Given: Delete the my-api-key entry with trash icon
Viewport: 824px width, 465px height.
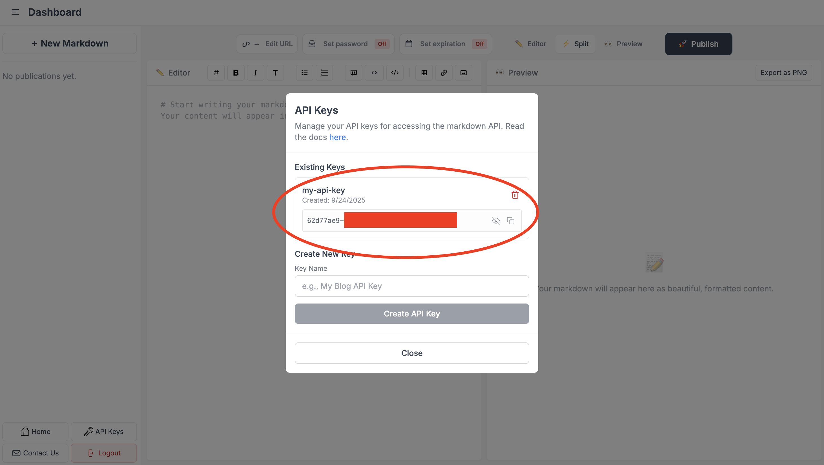Looking at the screenshot, I should click(x=515, y=195).
